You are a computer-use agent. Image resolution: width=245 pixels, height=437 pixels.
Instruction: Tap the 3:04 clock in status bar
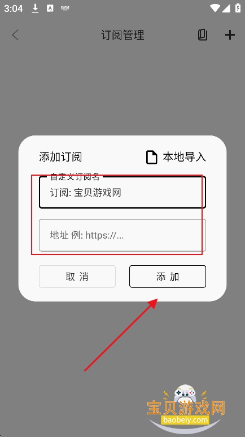pyautogui.click(x=14, y=9)
